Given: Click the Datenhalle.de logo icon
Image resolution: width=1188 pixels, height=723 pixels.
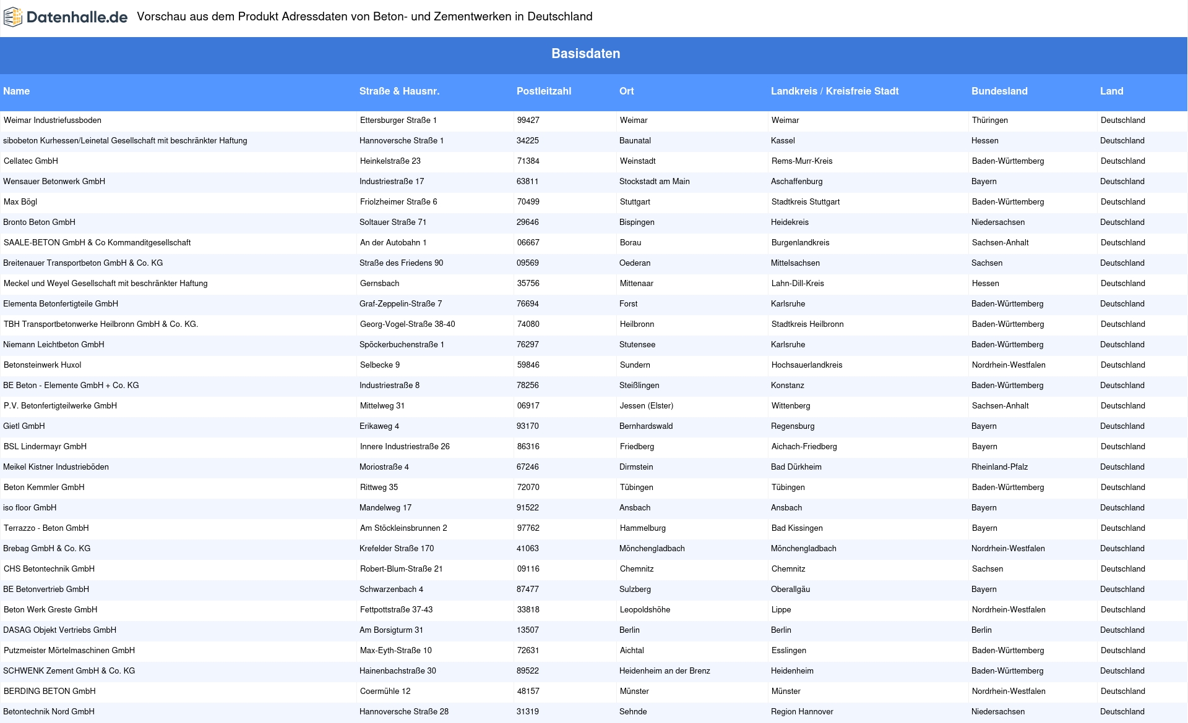Looking at the screenshot, I should click(13, 17).
